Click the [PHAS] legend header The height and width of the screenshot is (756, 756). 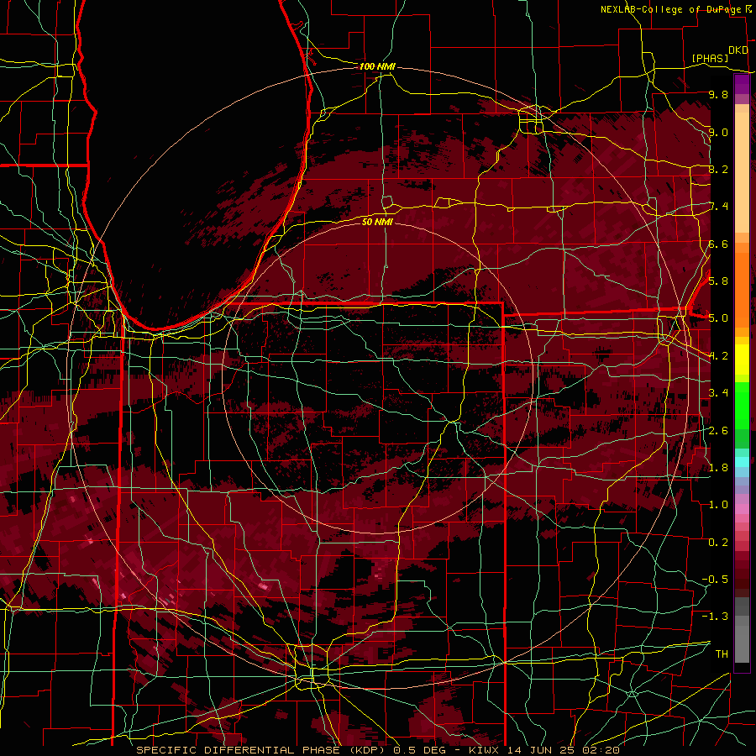click(710, 58)
